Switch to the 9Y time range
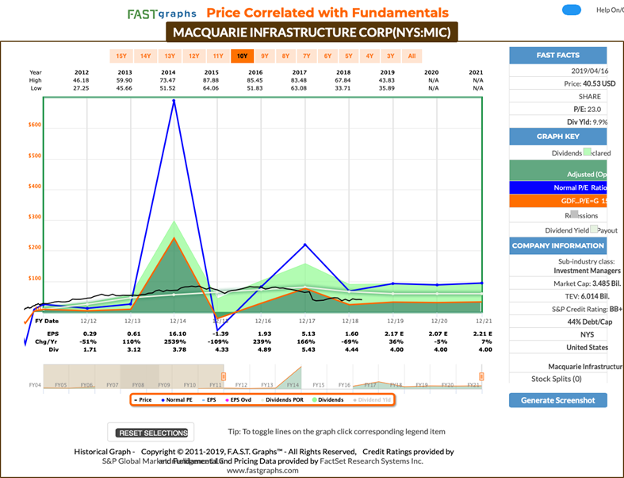 point(265,56)
